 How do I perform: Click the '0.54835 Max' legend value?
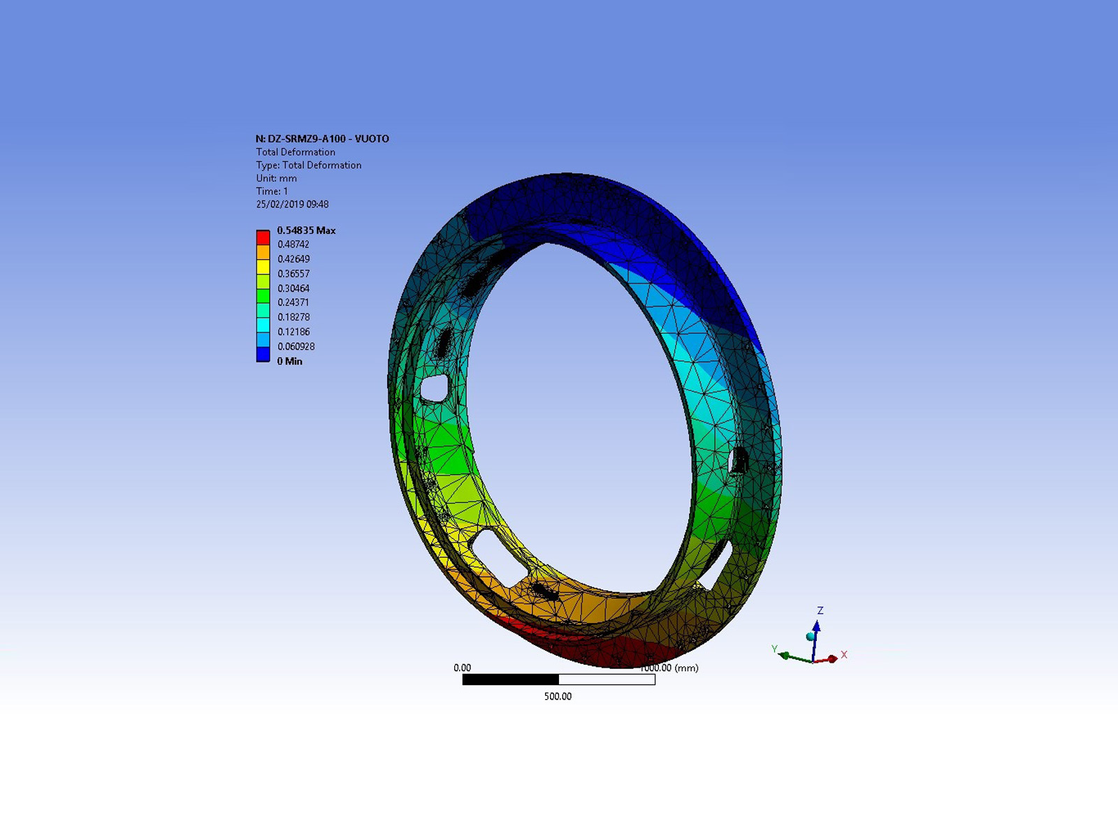306,230
